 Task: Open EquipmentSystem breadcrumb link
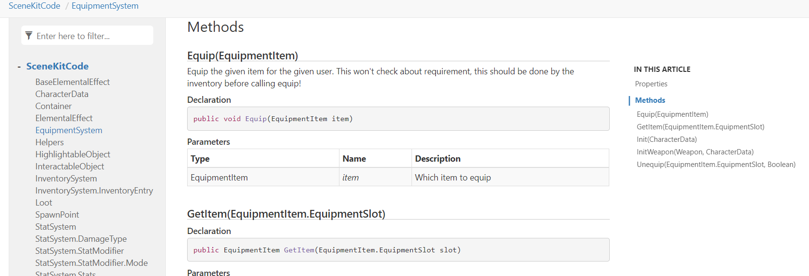point(105,6)
